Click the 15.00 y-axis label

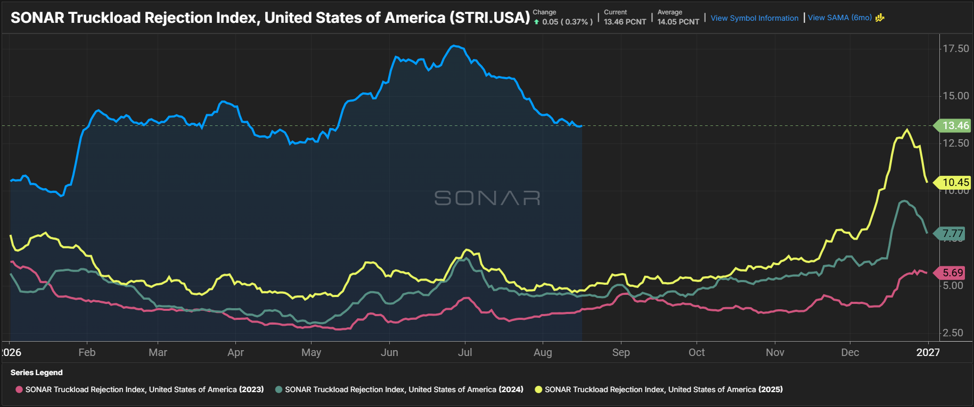click(x=956, y=96)
